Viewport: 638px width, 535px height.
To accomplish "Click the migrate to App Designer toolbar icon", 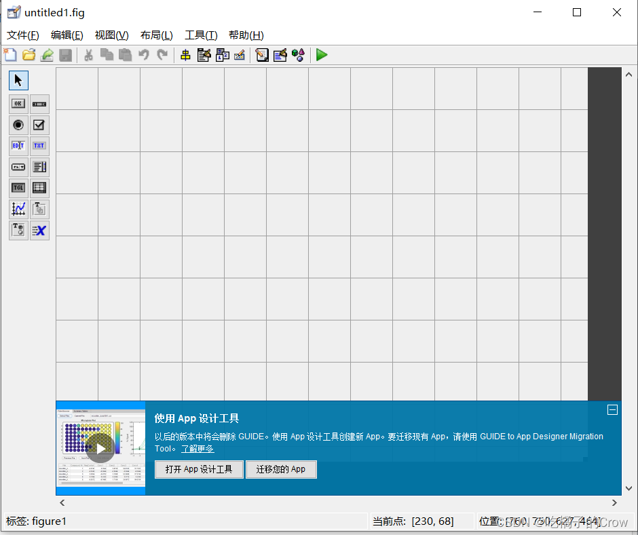I will click(x=48, y=55).
